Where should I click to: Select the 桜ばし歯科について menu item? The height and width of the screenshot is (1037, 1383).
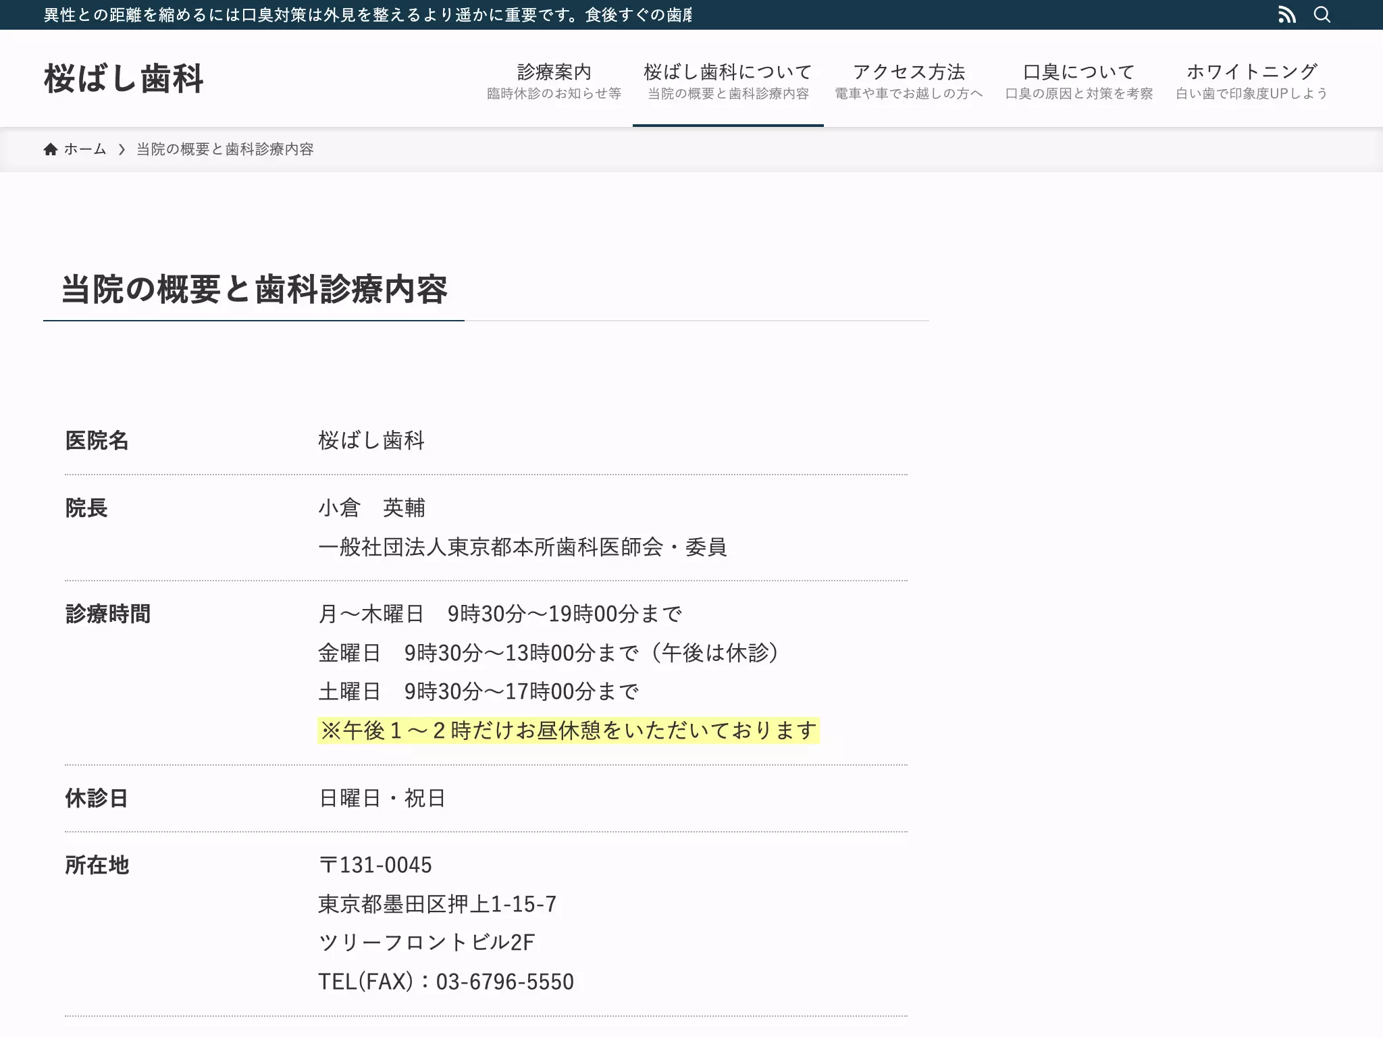click(x=728, y=80)
